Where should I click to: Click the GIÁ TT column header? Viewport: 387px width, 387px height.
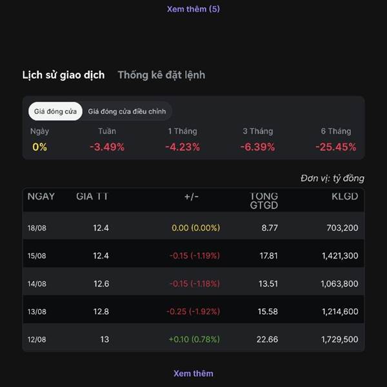(x=92, y=197)
